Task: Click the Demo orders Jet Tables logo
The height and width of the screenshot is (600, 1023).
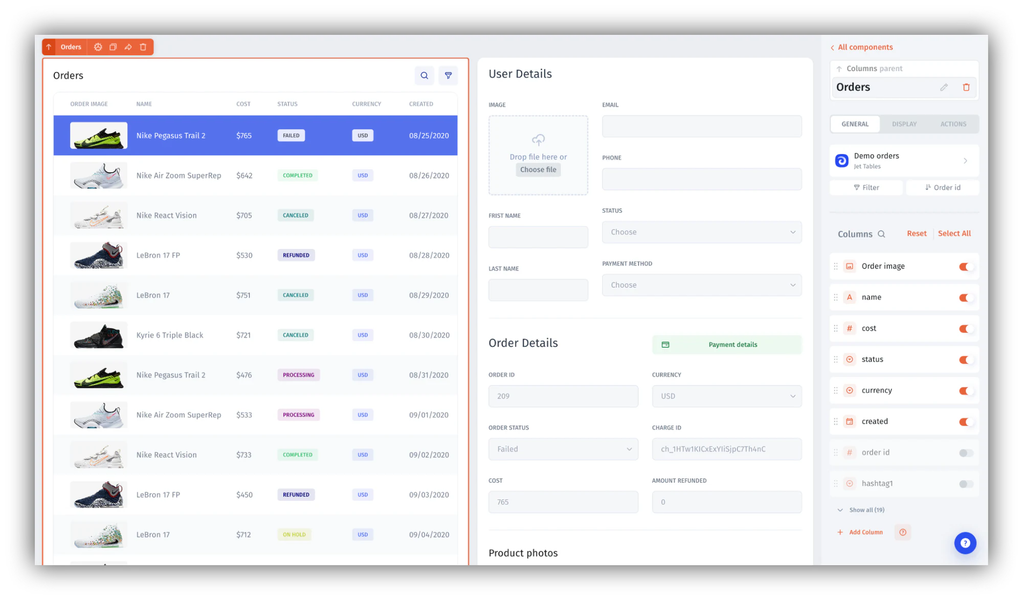Action: (x=841, y=161)
